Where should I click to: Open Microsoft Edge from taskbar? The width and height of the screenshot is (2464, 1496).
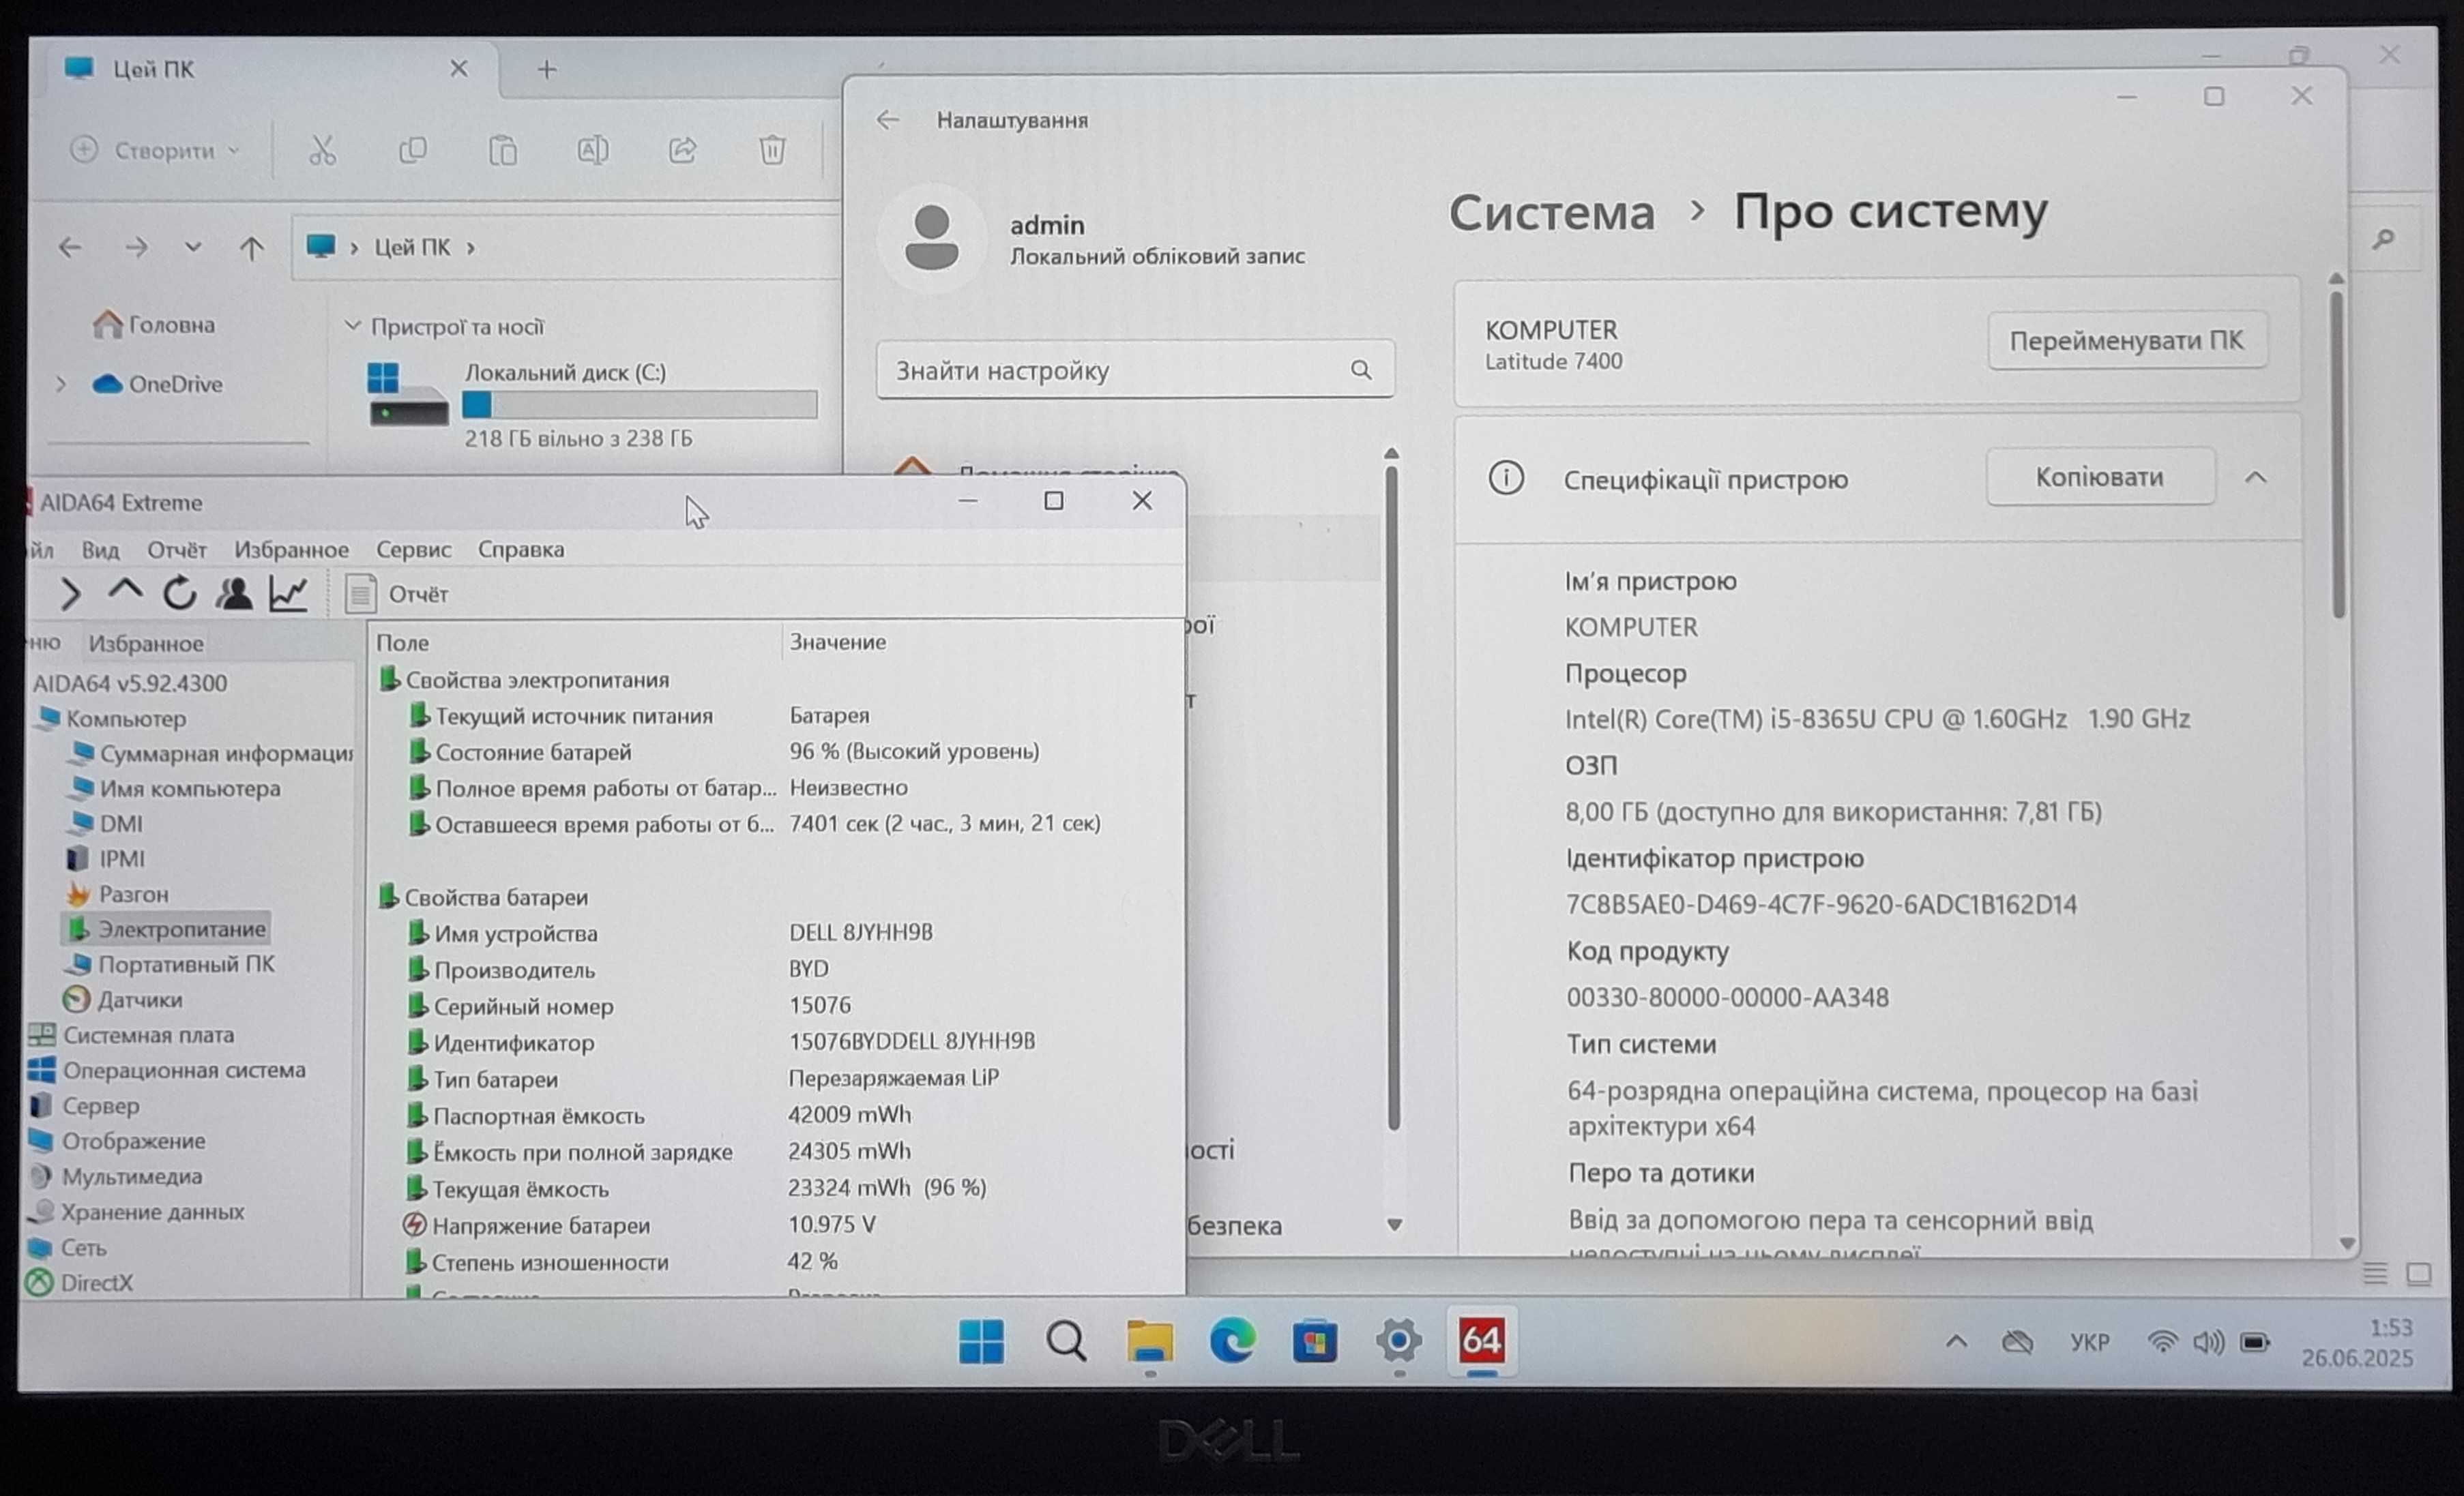click(1232, 1340)
